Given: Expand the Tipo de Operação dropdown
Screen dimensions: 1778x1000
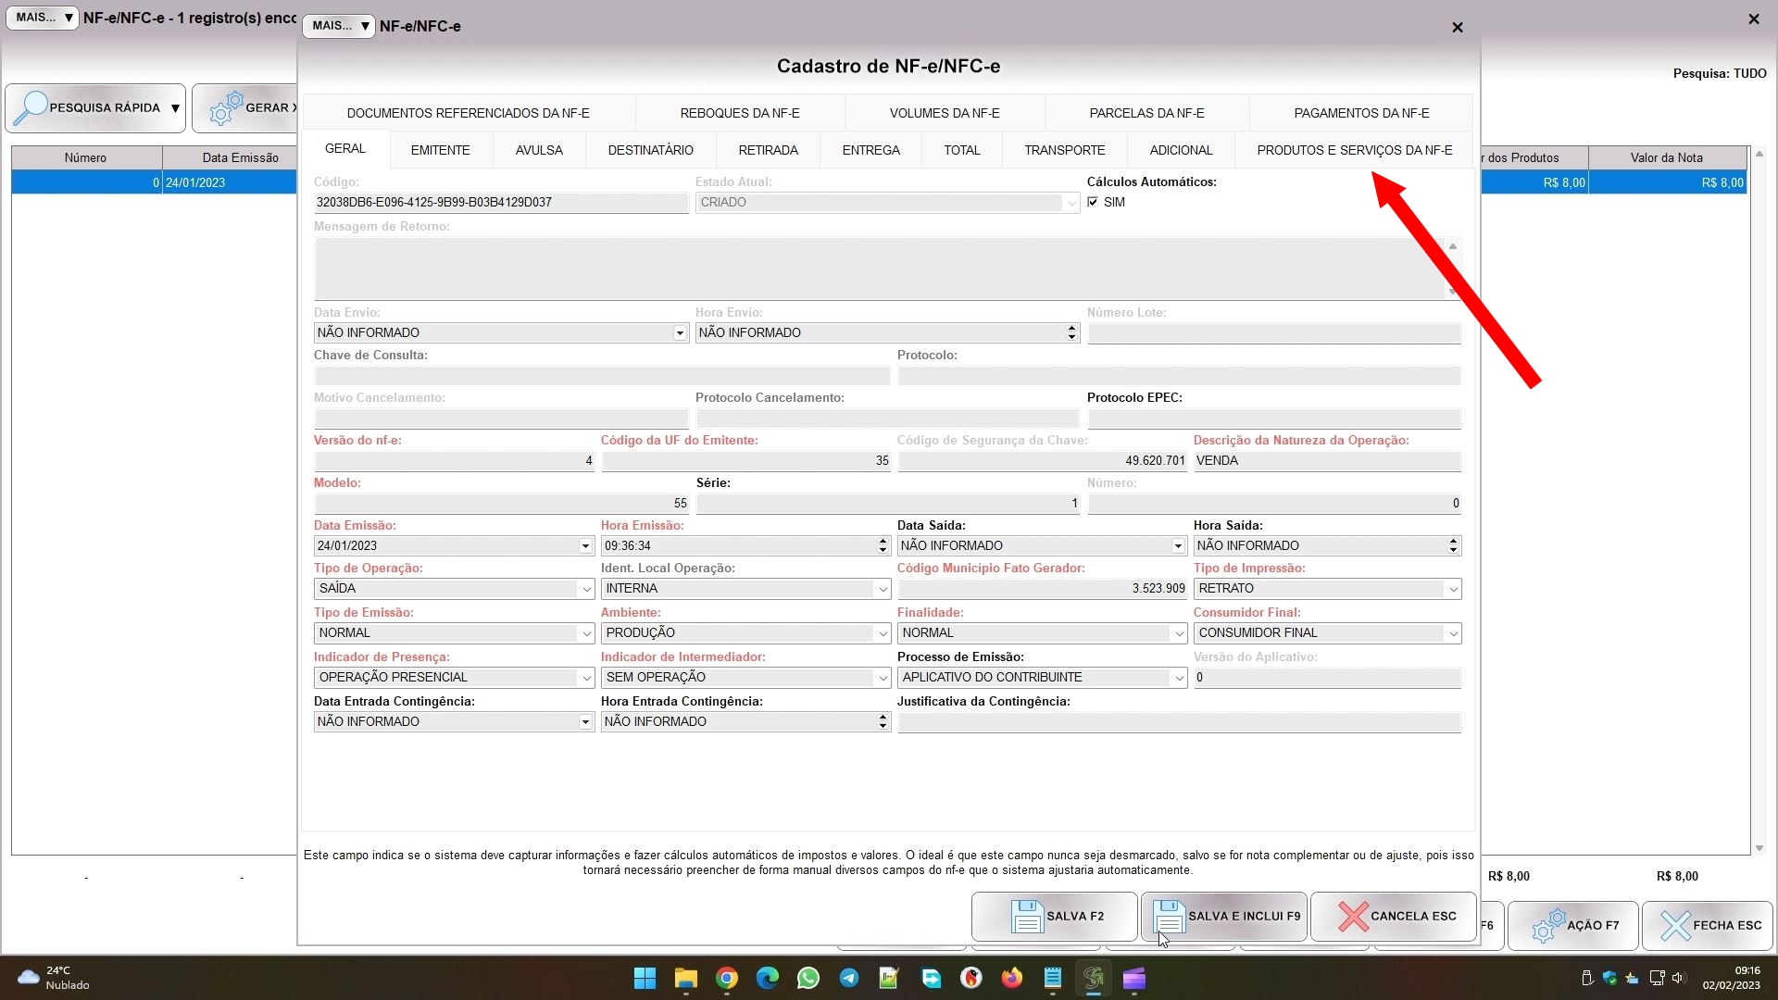Looking at the screenshot, I should (586, 589).
